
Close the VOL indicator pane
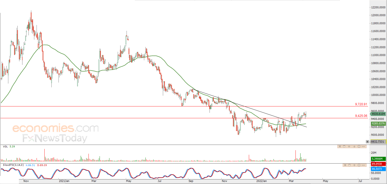pyautogui.click(x=340, y=146)
